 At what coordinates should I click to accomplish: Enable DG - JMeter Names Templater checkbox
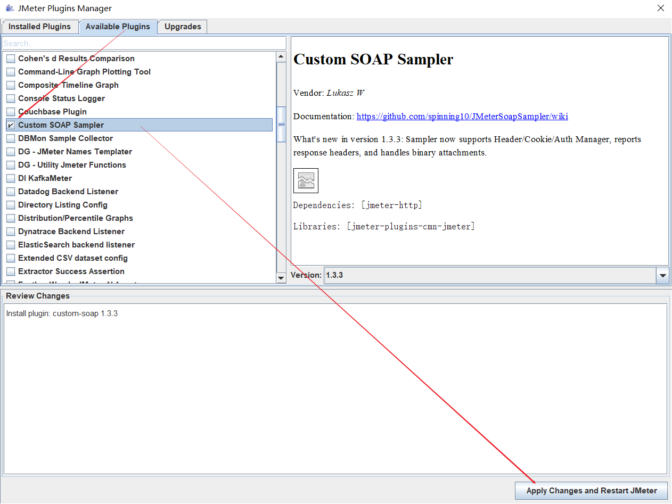pyautogui.click(x=11, y=152)
